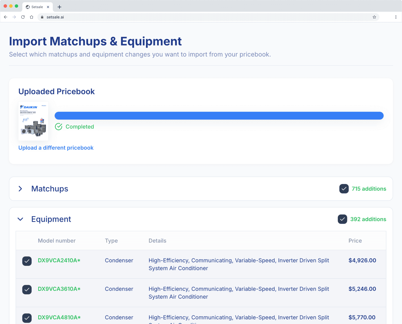Open the browser three-dot menu

pyautogui.click(x=396, y=17)
